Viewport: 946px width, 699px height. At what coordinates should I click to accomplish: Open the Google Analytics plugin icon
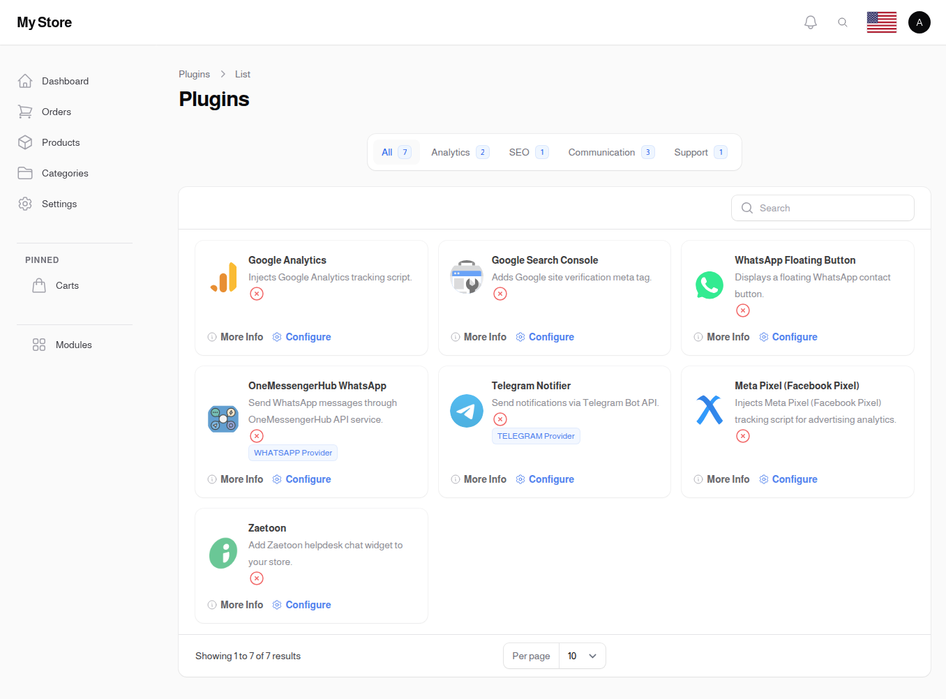tap(223, 277)
